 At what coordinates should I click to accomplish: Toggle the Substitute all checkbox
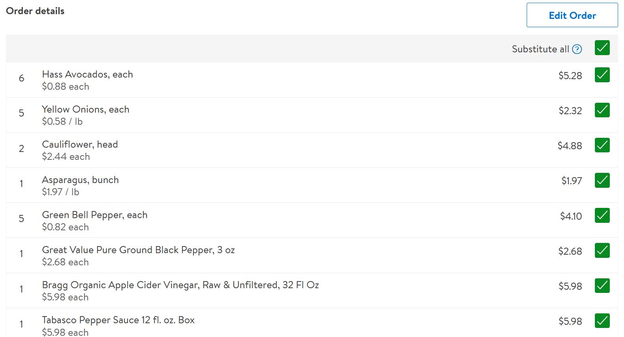coord(602,48)
